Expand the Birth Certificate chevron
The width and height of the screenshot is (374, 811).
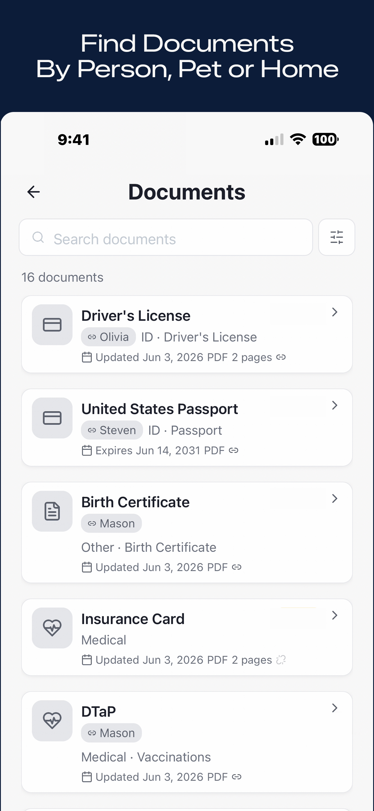(x=335, y=498)
